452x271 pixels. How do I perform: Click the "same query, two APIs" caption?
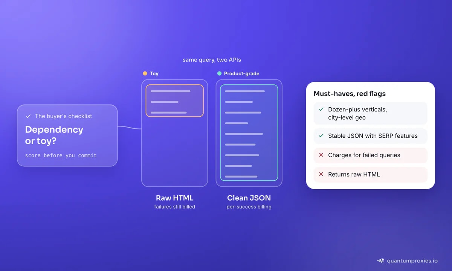(x=212, y=60)
